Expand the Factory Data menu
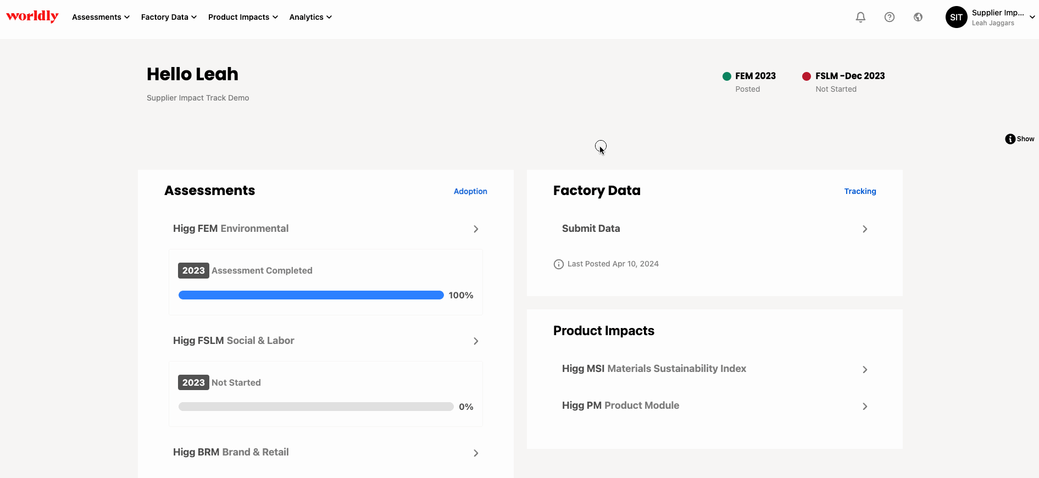 tap(169, 17)
